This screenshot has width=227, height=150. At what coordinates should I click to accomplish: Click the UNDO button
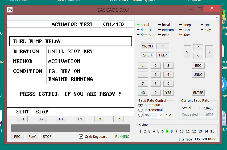(x=198, y=74)
